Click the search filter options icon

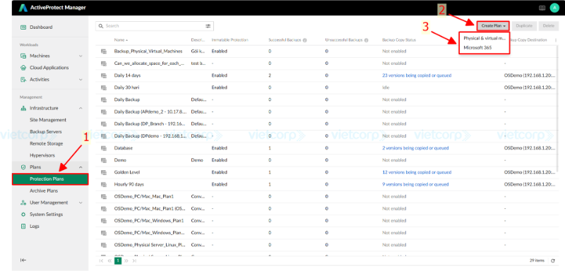click(208, 26)
